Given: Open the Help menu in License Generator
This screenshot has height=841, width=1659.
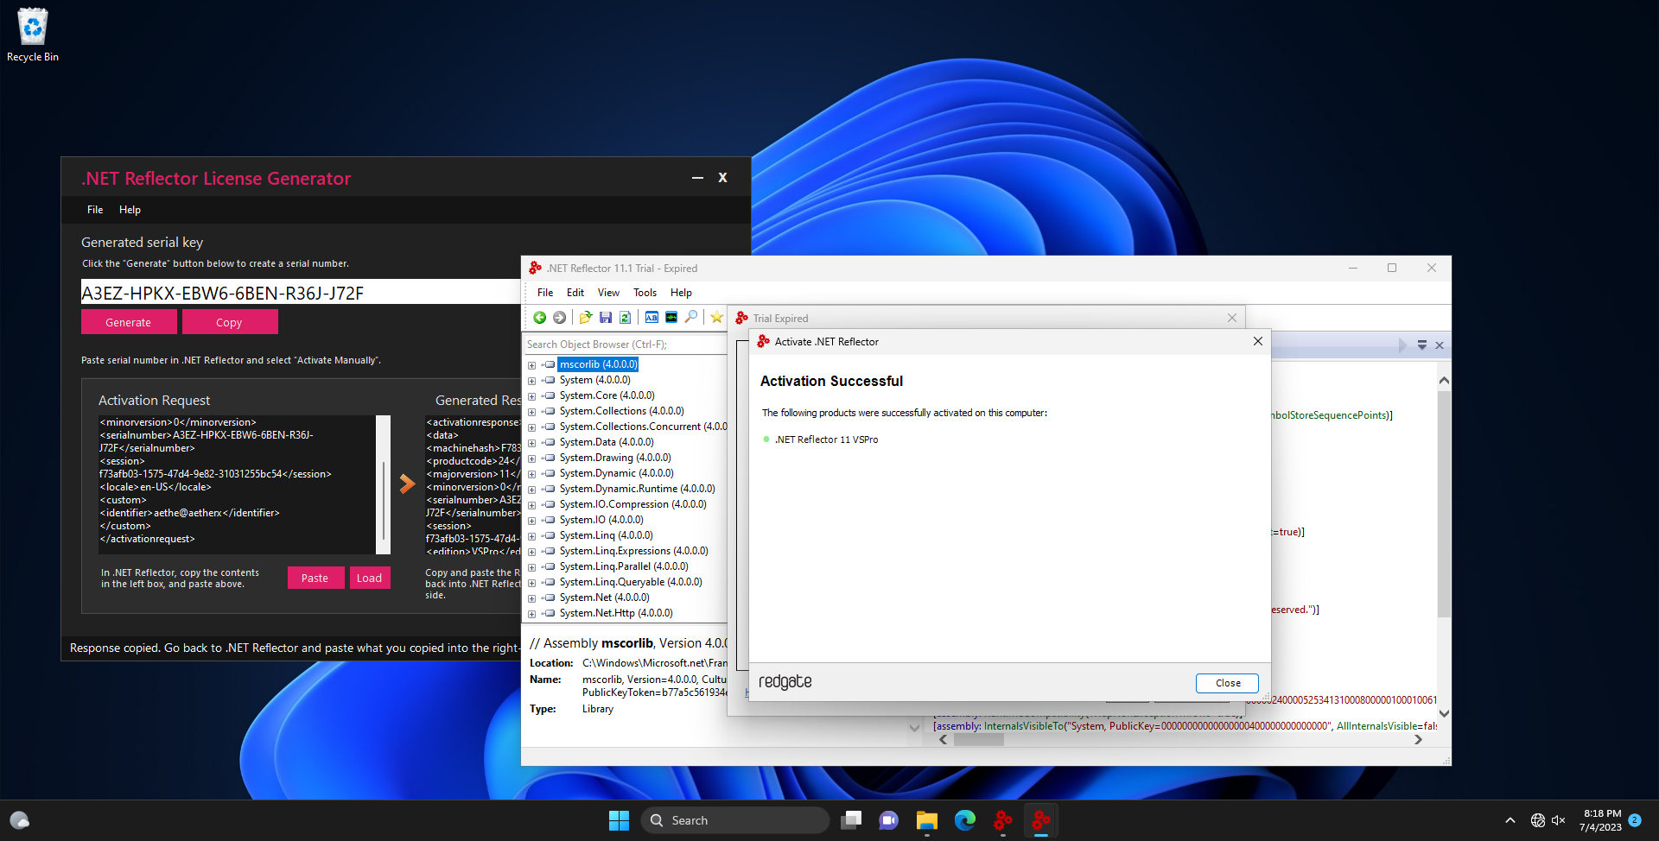Looking at the screenshot, I should click(130, 210).
